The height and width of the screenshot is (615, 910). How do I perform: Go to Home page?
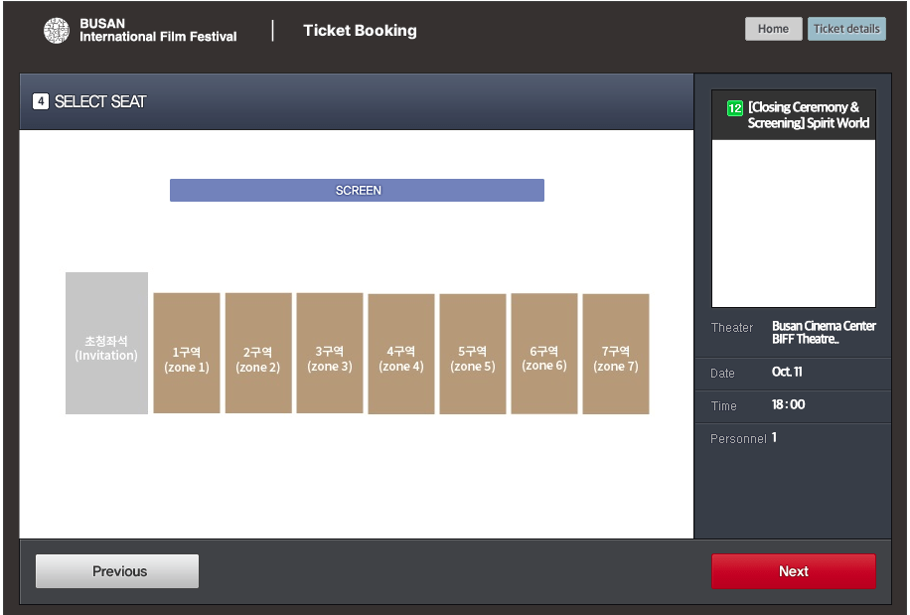[773, 29]
